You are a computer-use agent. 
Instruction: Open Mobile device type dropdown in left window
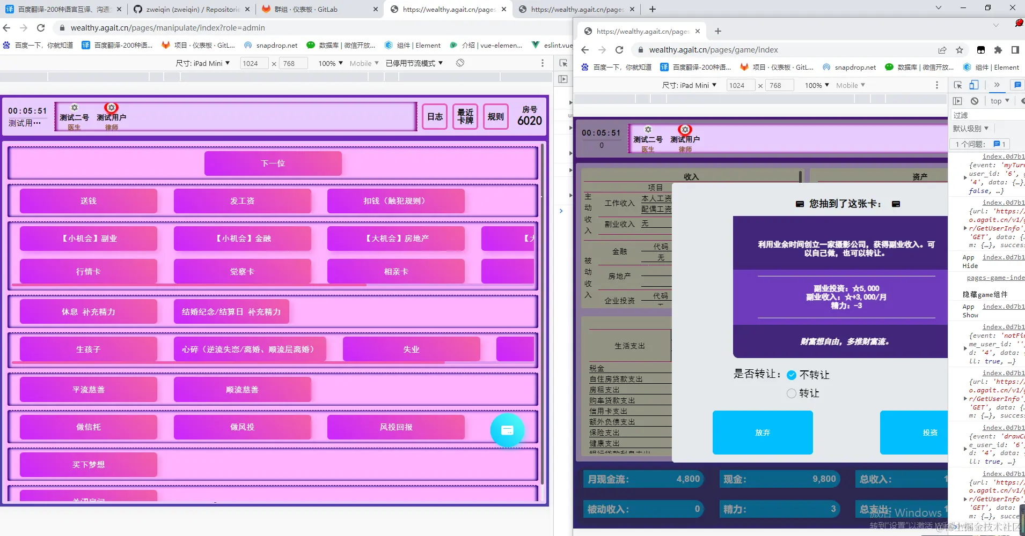[x=364, y=63]
